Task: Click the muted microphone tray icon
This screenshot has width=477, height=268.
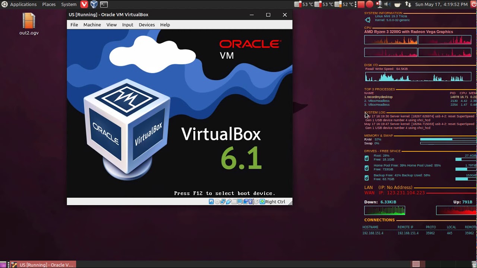Action: point(379,4)
